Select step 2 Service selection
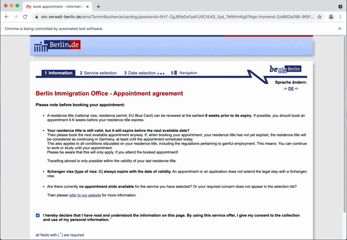 tap(98, 73)
